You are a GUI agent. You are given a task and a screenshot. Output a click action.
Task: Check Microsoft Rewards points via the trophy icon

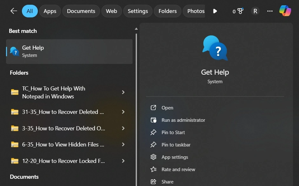click(x=238, y=10)
